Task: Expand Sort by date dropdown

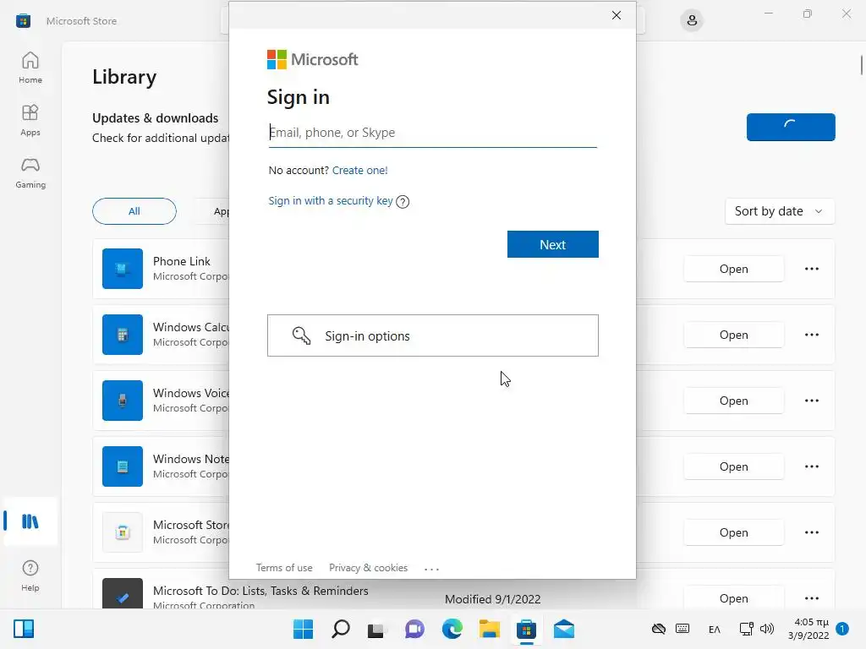Action: (x=779, y=211)
